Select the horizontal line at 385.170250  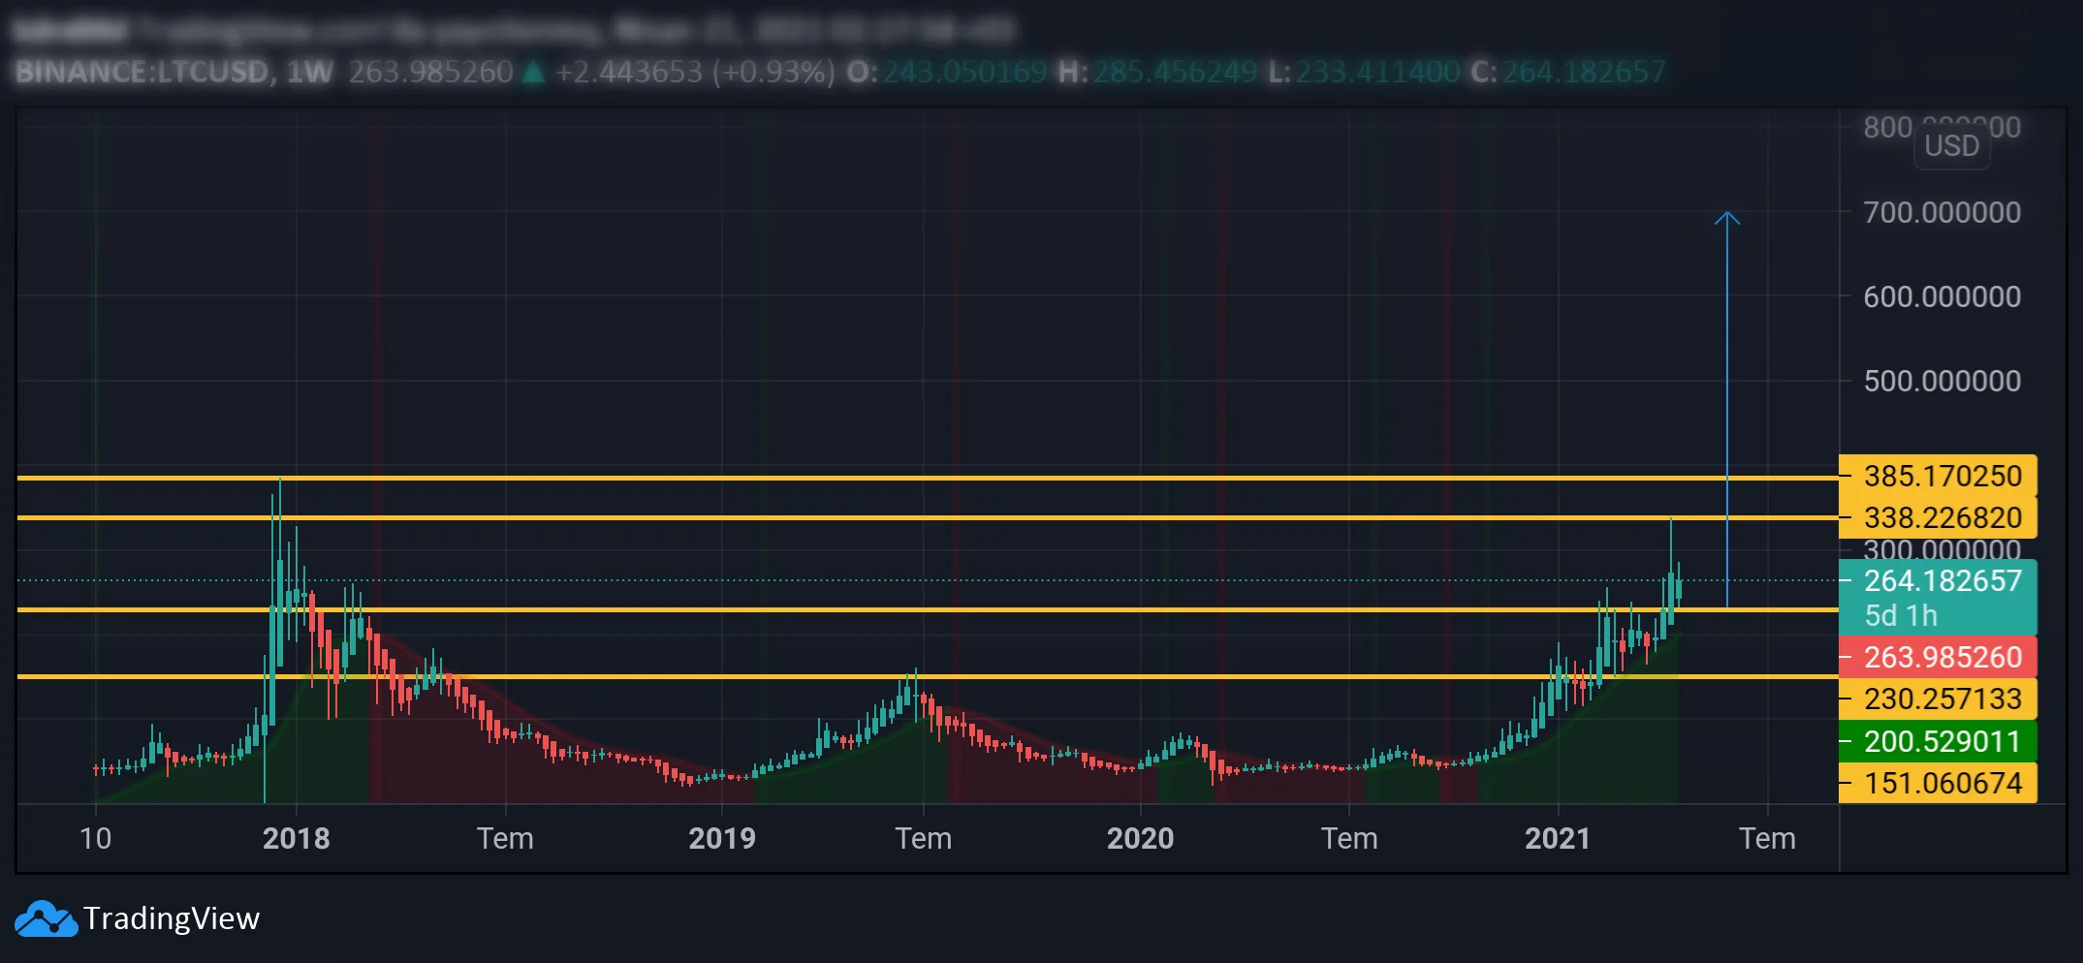point(928,478)
